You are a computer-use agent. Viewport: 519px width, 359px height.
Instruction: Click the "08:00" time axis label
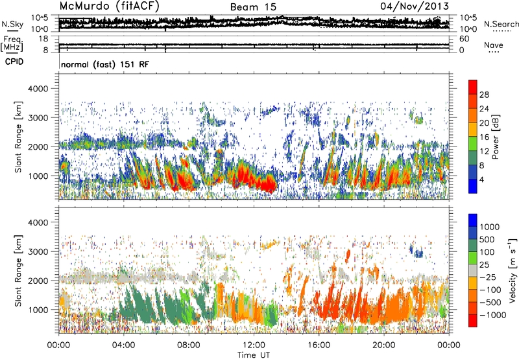tap(189, 345)
